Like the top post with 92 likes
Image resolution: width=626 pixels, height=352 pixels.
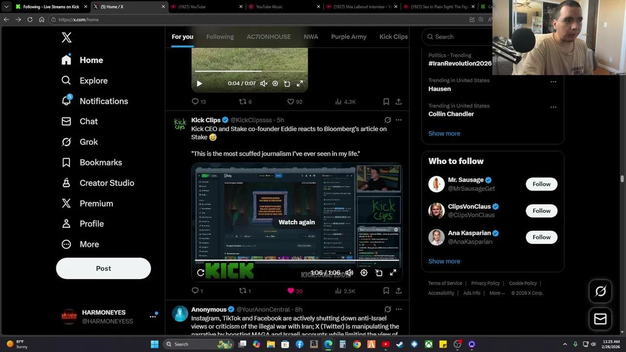pyautogui.click(x=294, y=102)
